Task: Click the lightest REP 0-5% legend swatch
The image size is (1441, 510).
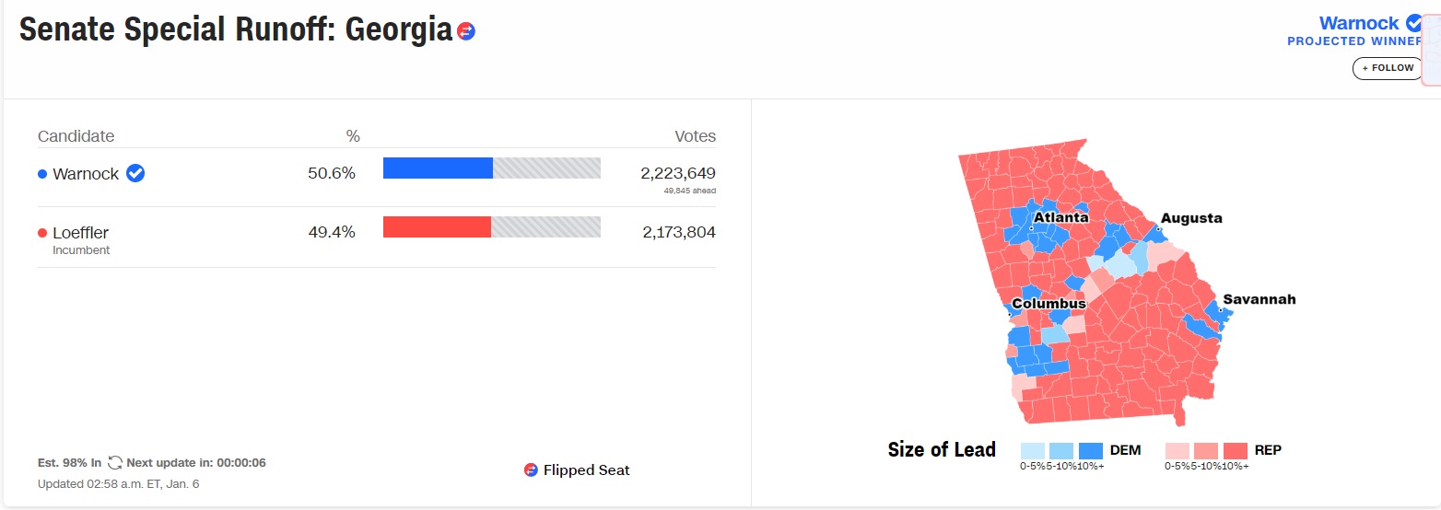Action: click(1177, 451)
